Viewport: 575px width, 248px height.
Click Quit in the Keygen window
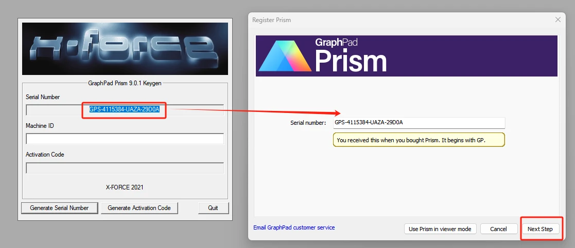(x=213, y=208)
